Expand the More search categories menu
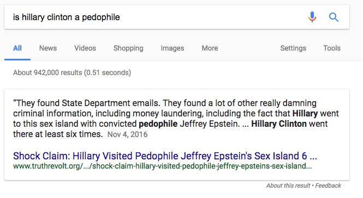363x198 pixels. click(x=210, y=48)
